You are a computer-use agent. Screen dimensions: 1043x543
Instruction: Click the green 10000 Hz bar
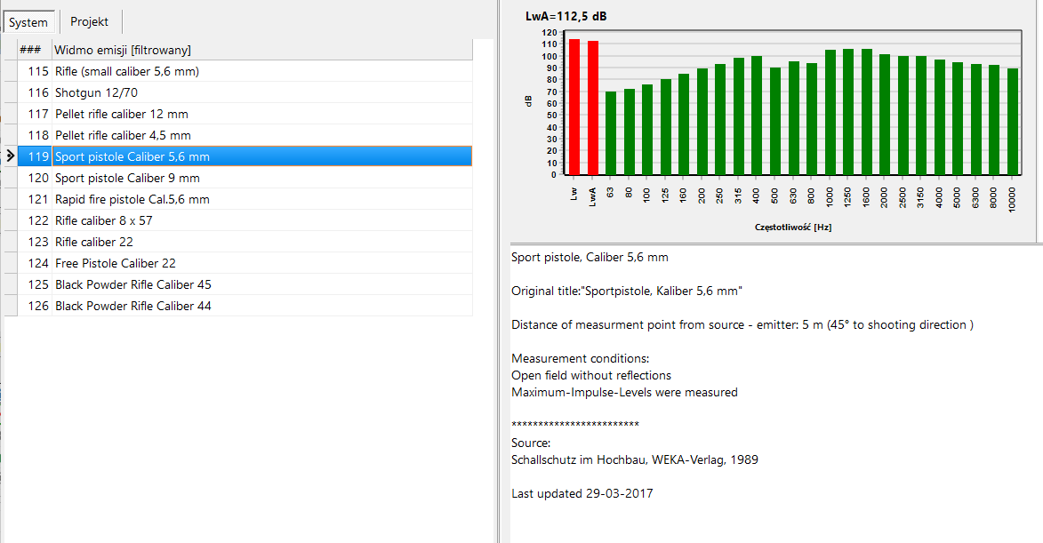(x=1013, y=122)
